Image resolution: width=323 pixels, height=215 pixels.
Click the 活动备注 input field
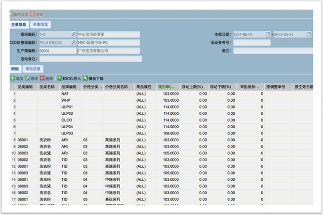pyautogui.click(x=90, y=59)
